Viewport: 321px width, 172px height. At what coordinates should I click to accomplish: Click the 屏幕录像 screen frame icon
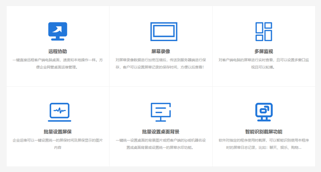pyautogui.click(x=164, y=32)
